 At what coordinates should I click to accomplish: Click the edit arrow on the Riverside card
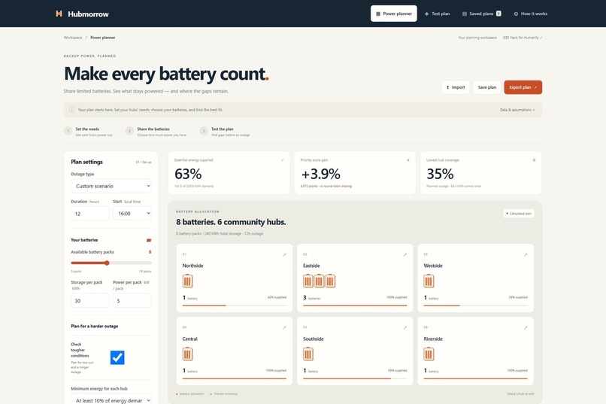coord(526,327)
